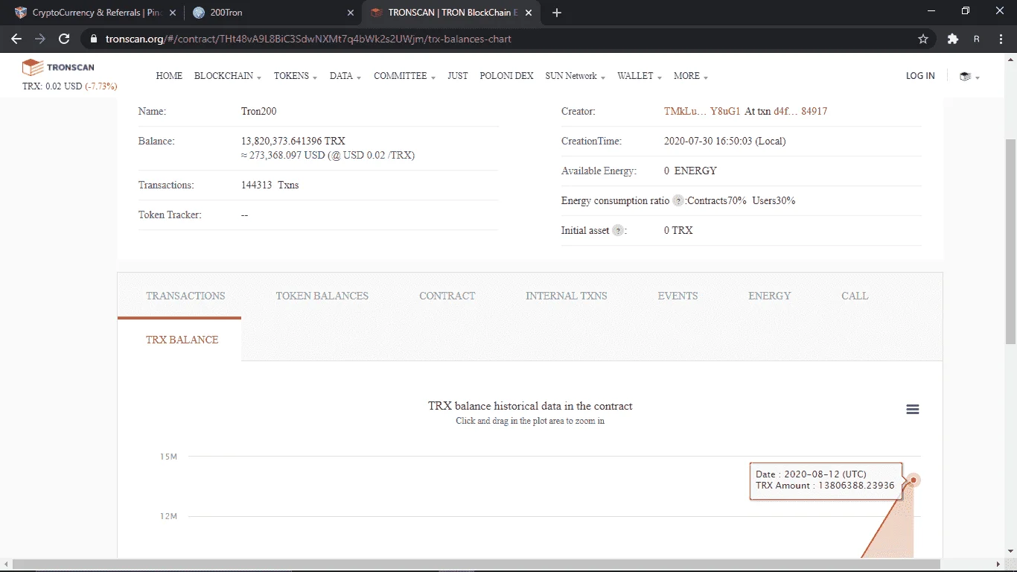Image resolution: width=1017 pixels, height=572 pixels.
Task: Expand the DATA menu
Action: pyautogui.click(x=345, y=76)
